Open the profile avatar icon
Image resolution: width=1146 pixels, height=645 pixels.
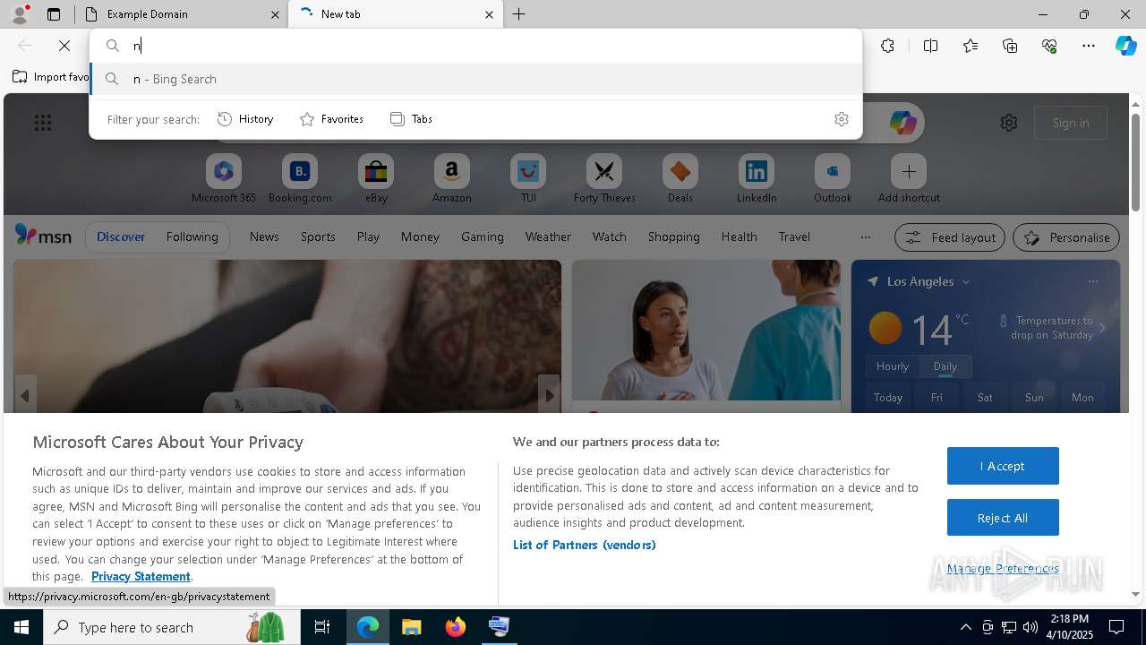[x=19, y=13]
